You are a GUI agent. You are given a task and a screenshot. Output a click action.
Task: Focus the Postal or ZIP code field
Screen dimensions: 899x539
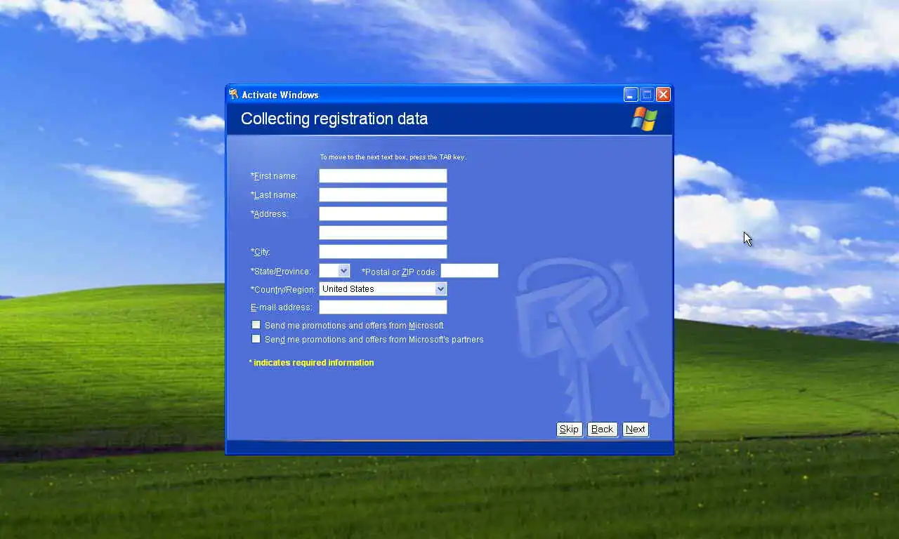[x=469, y=271]
